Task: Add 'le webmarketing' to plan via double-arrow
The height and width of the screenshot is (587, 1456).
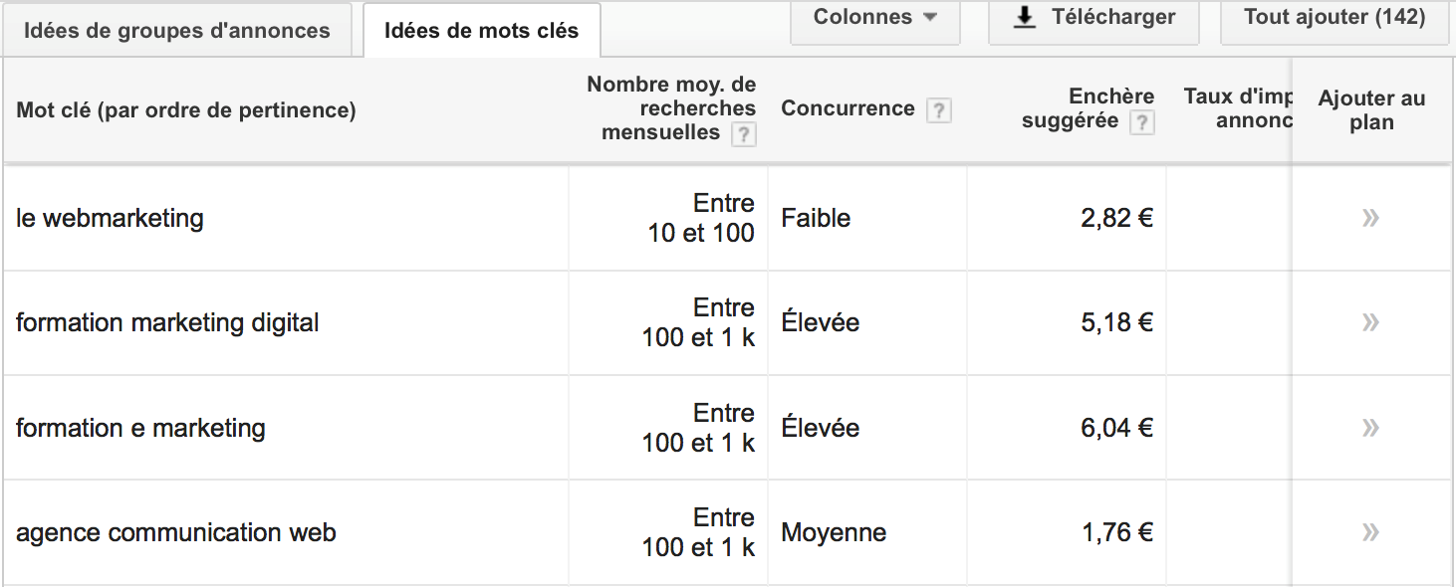Action: [1371, 218]
